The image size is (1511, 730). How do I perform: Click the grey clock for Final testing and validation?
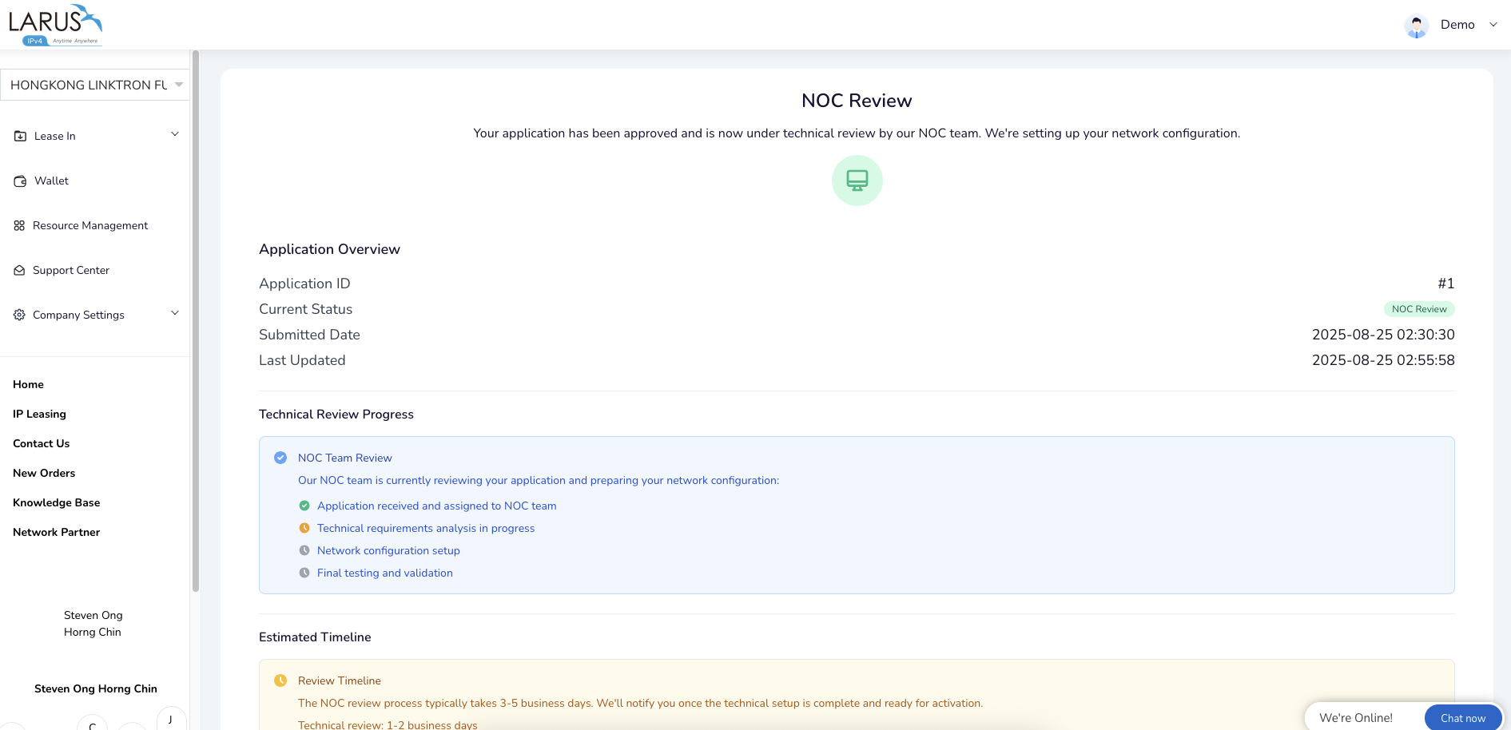[x=304, y=573]
